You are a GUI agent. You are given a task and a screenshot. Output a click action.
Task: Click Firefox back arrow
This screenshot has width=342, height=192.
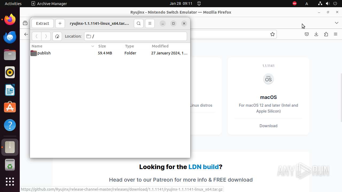26,34
